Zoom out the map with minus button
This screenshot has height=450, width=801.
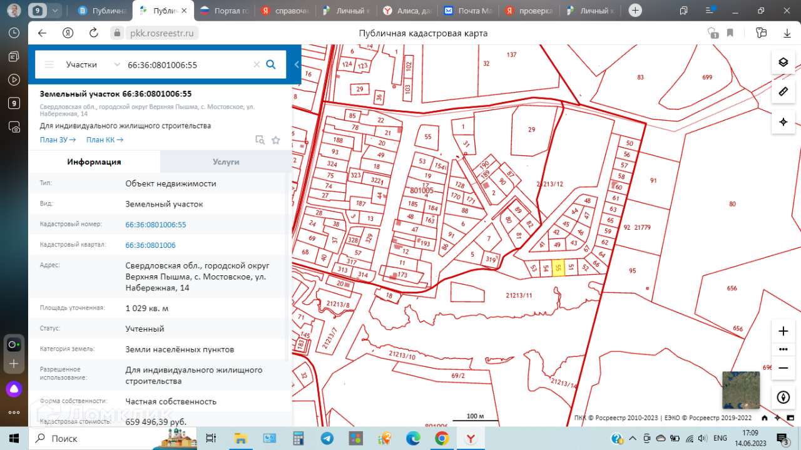click(x=783, y=367)
